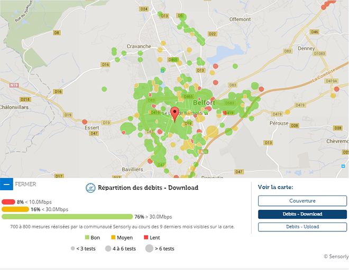Click the Bavilliers town label
This screenshot has height=270, width=349.
point(132,170)
